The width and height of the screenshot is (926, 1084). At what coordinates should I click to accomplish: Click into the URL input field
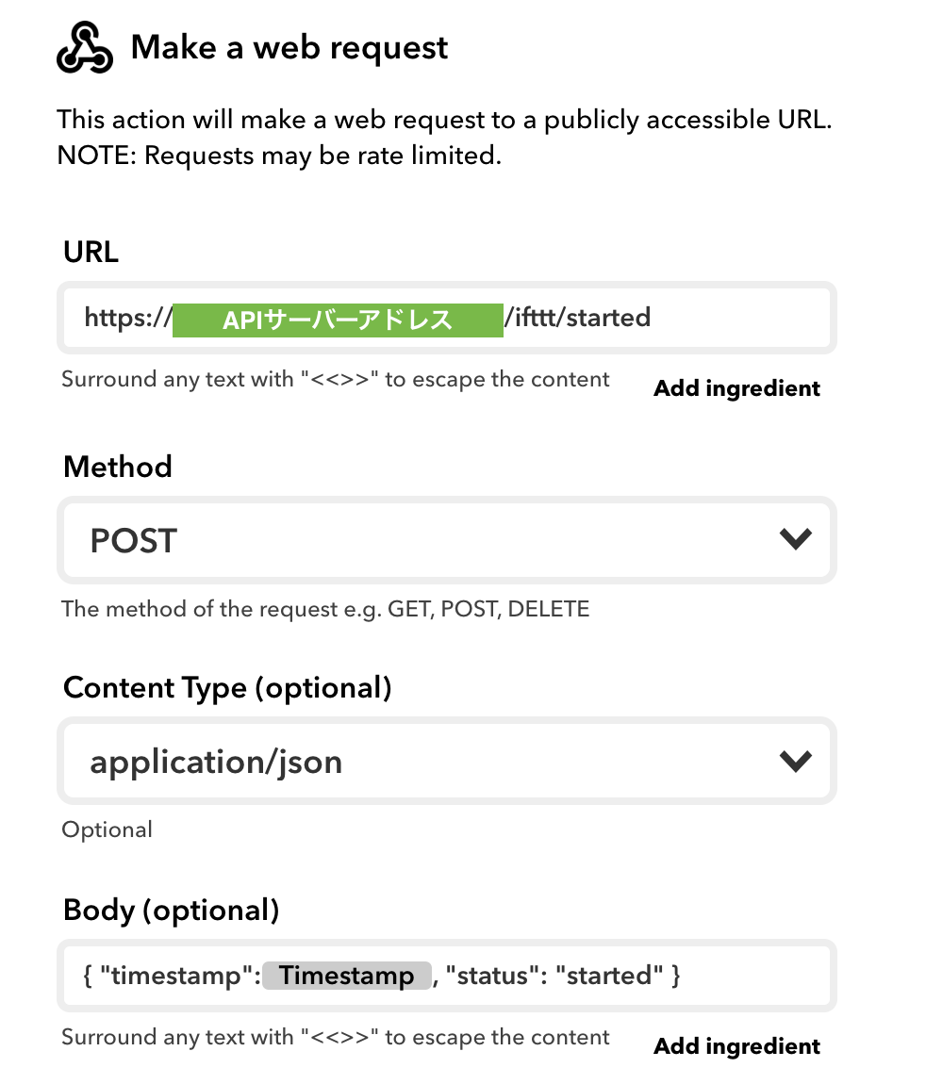coord(447,318)
